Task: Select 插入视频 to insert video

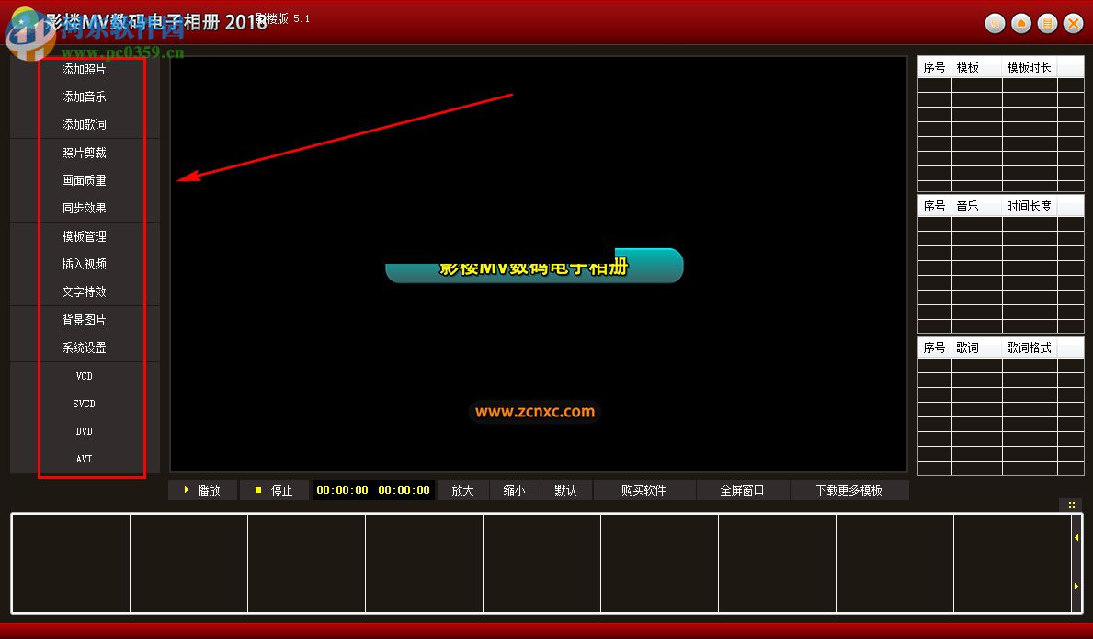Action: pyautogui.click(x=84, y=264)
